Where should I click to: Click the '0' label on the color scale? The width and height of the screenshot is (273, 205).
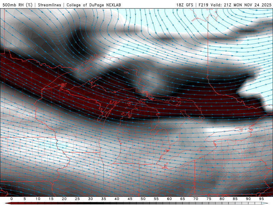(12, 199)
